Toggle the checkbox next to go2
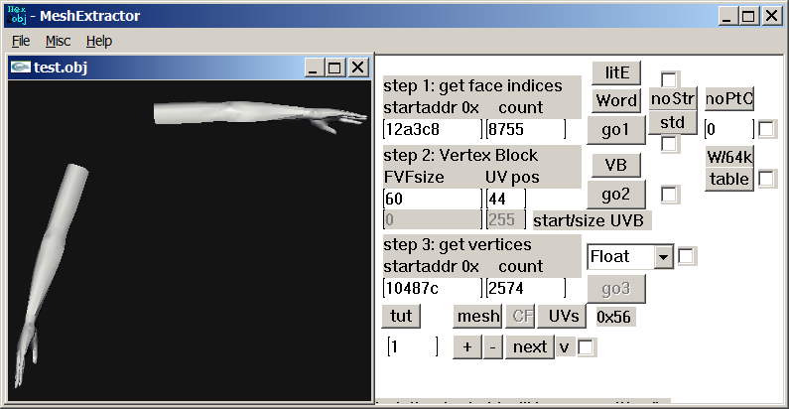Image resolution: width=789 pixels, height=409 pixels. [x=669, y=195]
